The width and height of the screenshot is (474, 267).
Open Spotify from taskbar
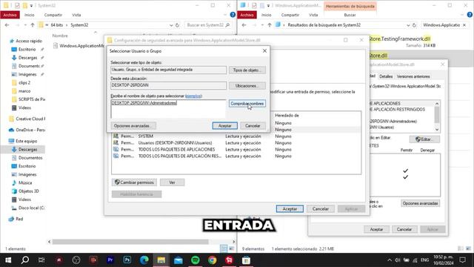196,260
